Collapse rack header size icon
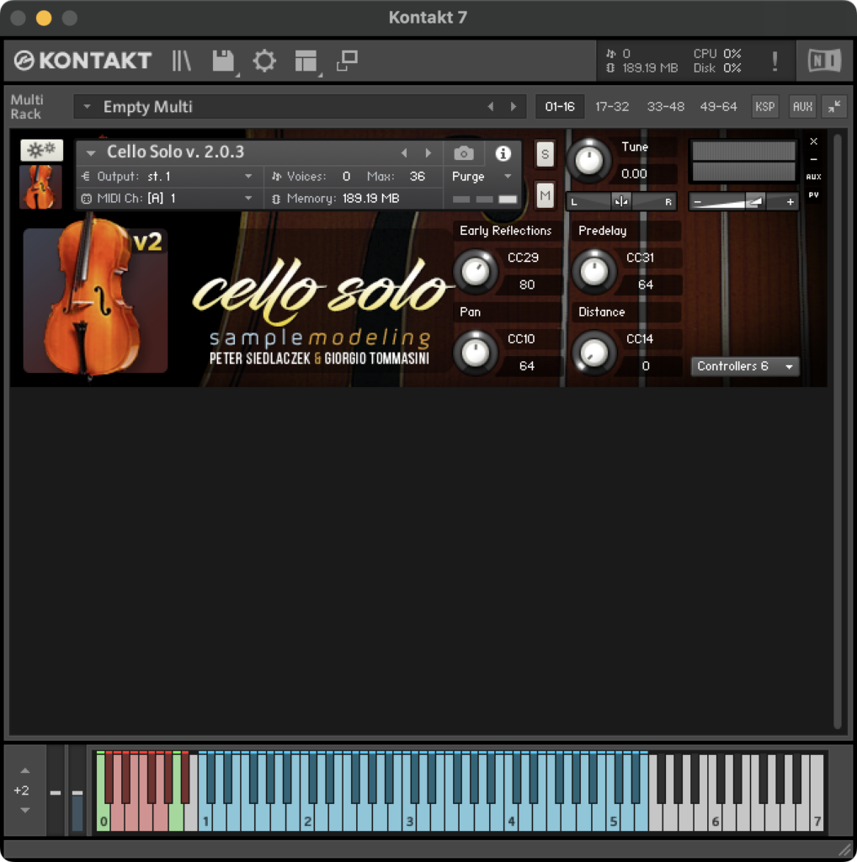Screen dimensions: 857x862 click(834, 107)
